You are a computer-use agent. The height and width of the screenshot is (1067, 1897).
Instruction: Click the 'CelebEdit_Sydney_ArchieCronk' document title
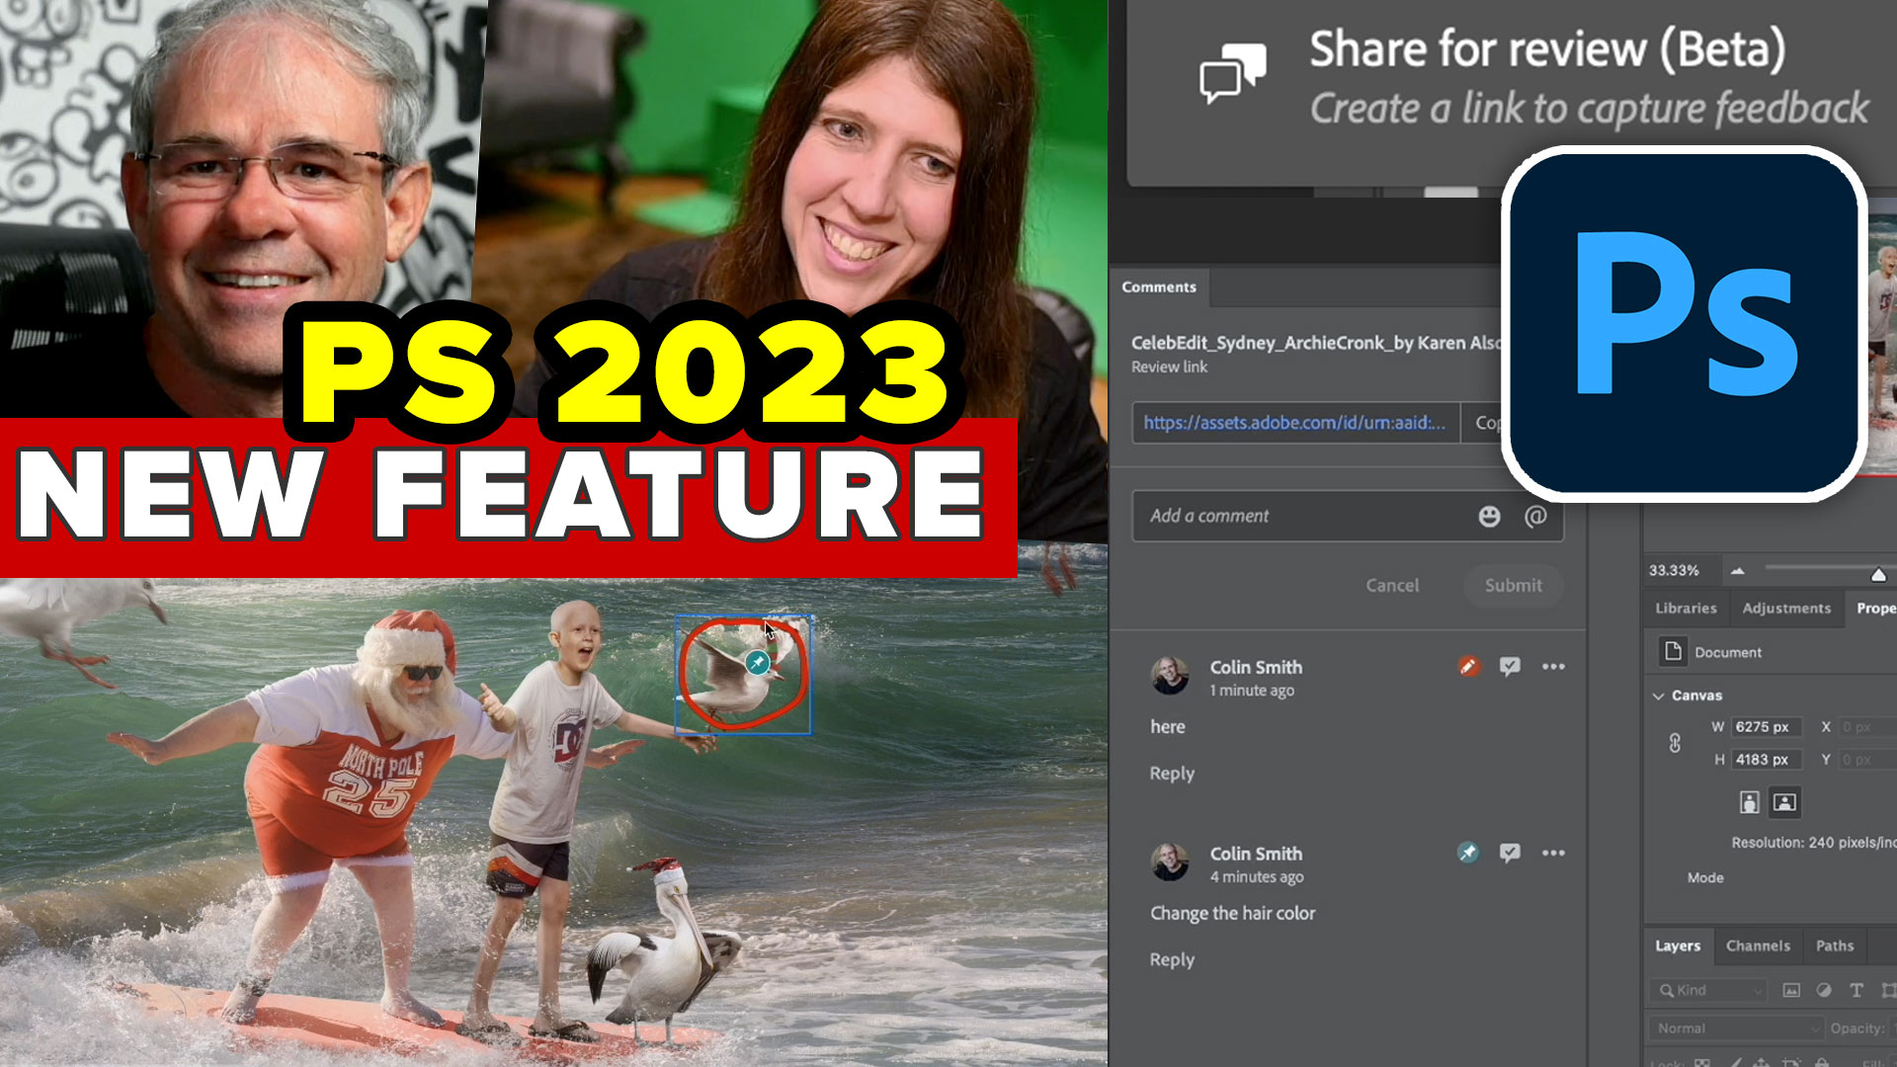click(x=1315, y=343)
